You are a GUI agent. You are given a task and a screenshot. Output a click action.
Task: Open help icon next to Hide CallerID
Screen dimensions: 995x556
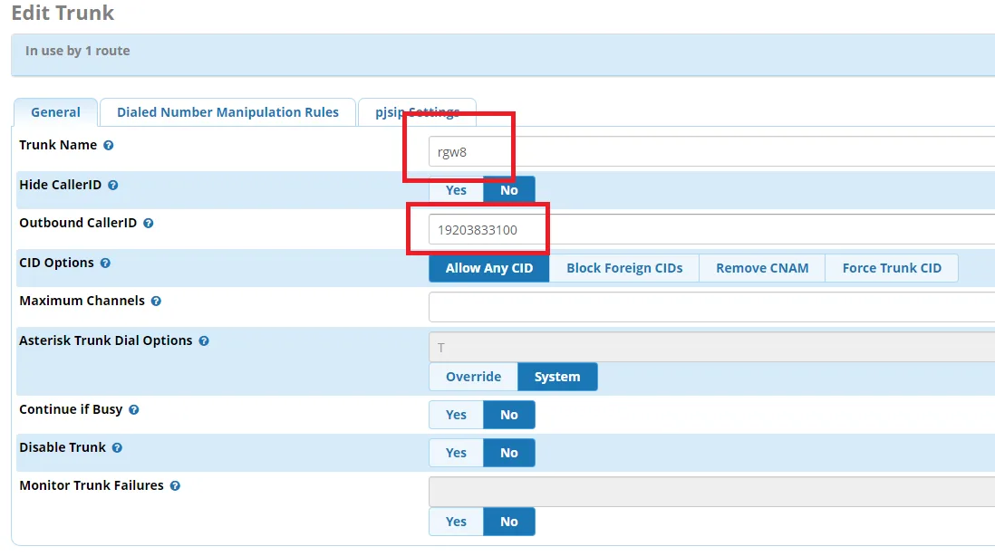tap(113, 185)
